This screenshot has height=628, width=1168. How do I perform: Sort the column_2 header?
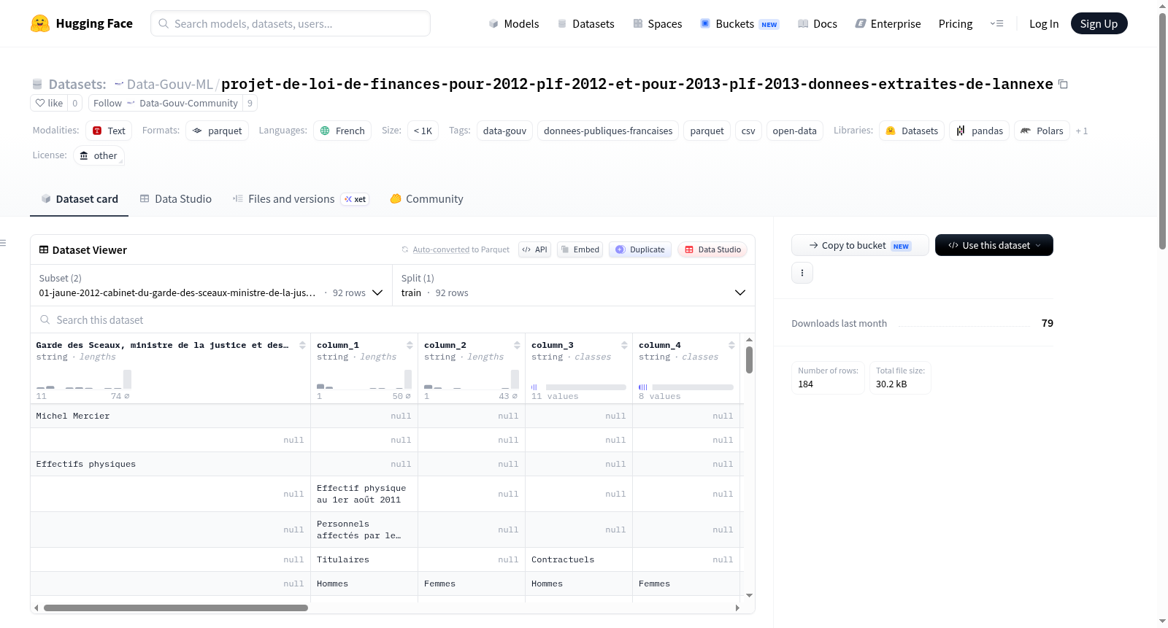pos(517,345)
